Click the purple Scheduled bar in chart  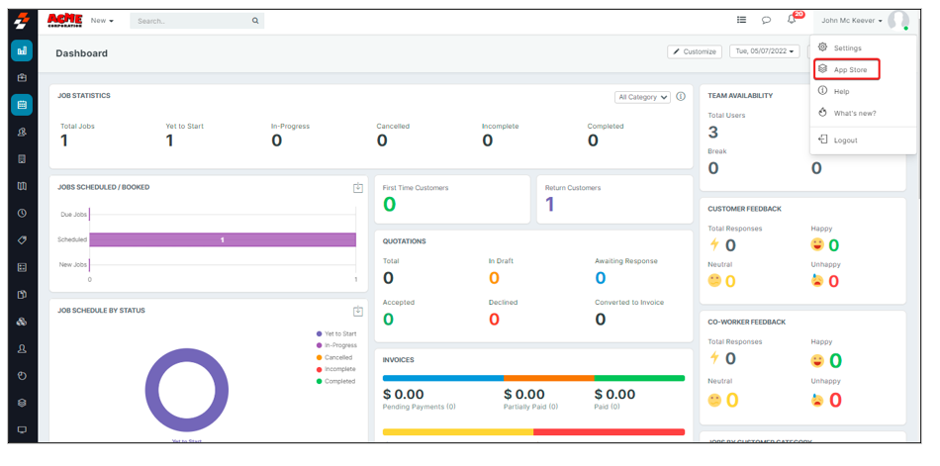pyautogui.click(x=222, y=239)
